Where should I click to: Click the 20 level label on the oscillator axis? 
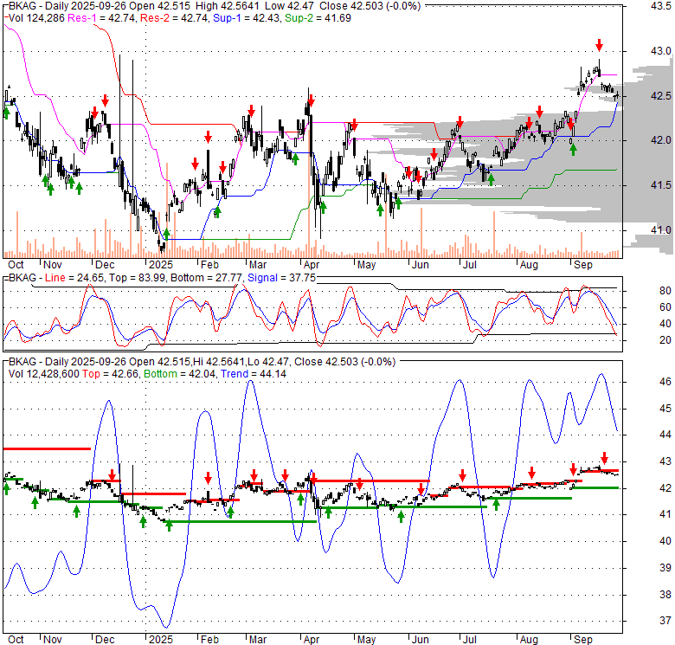coord(665,340)
